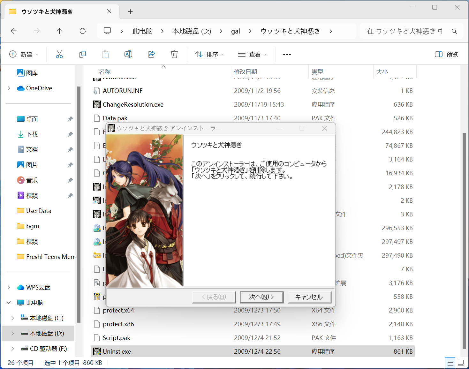Click the search magnifier icon
The height and width of the screenshot is (369, 469).
coord(454,31)
